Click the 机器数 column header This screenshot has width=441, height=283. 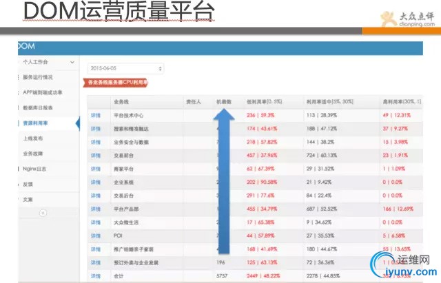click(223, 102)
